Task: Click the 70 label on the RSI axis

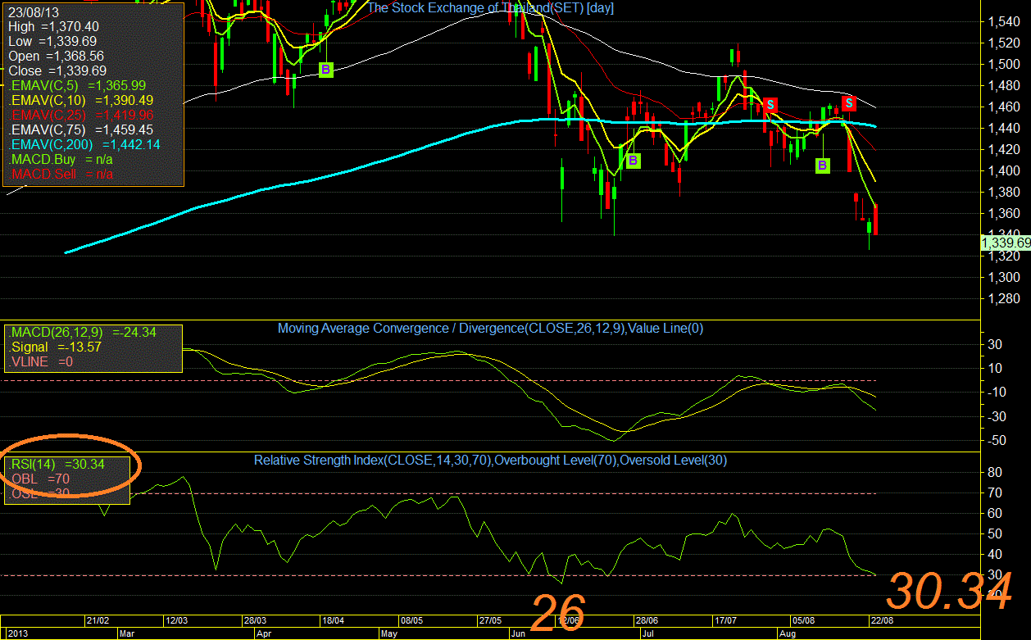Action: coord(994,493)
